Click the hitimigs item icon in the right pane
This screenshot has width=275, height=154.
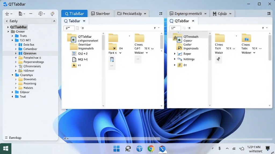click(x=180, y=59)
